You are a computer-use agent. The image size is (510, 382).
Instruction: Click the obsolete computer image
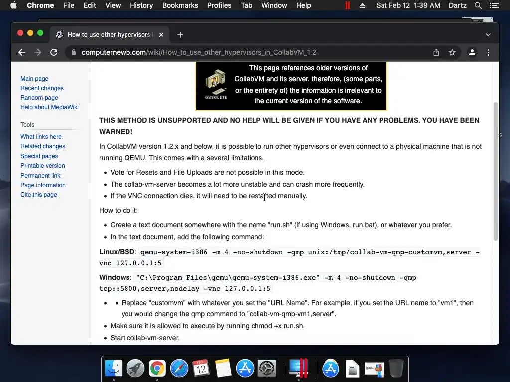click(216, 85)
